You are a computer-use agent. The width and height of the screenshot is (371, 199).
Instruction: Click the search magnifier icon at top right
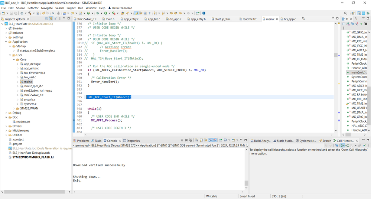pos(345,13)
